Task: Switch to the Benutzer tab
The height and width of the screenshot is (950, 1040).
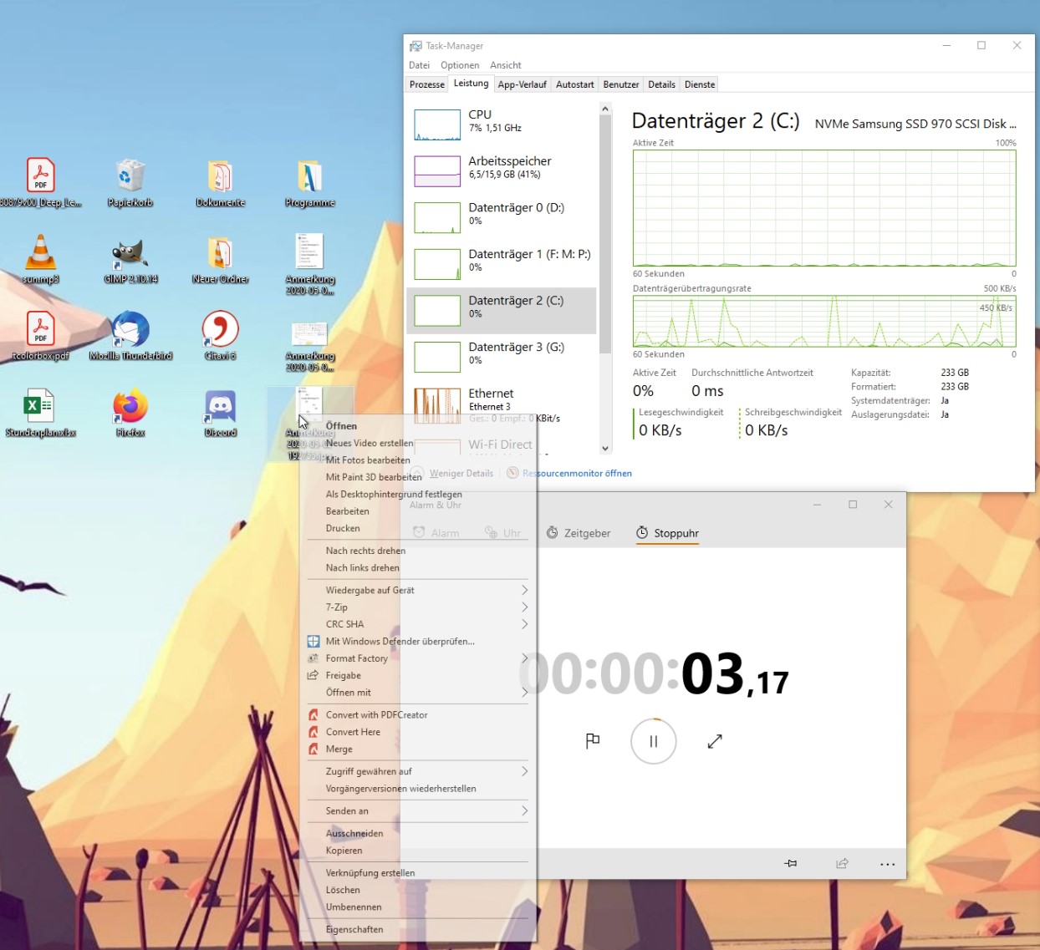Action: click(621, 84)
